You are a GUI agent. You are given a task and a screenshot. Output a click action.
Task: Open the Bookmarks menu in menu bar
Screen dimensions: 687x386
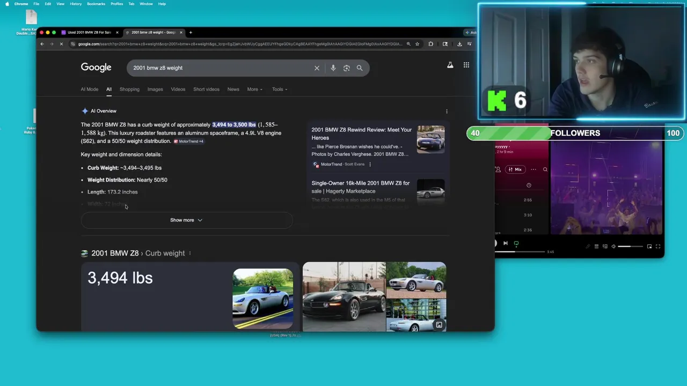96,4
